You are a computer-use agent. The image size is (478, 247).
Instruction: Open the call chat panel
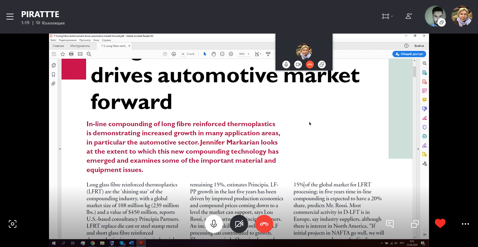click(390, 224)
